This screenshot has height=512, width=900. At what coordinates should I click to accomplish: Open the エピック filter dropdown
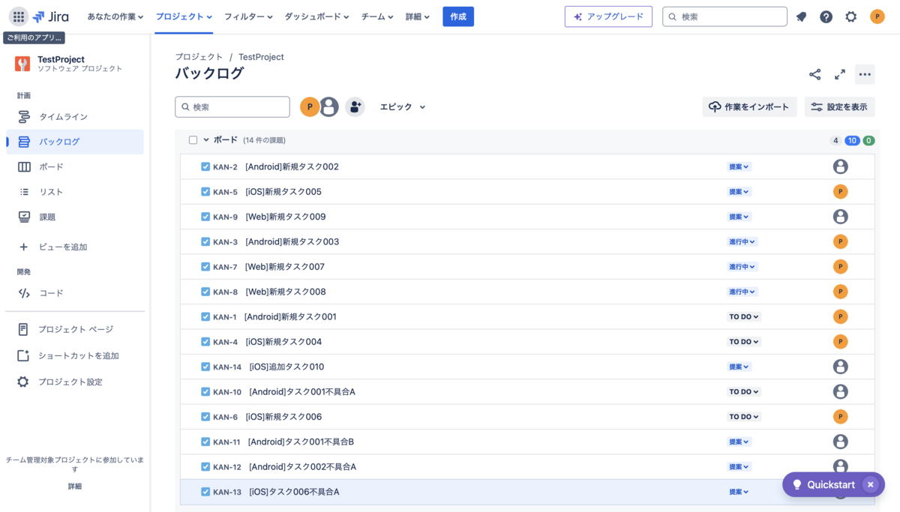point(402,106)
